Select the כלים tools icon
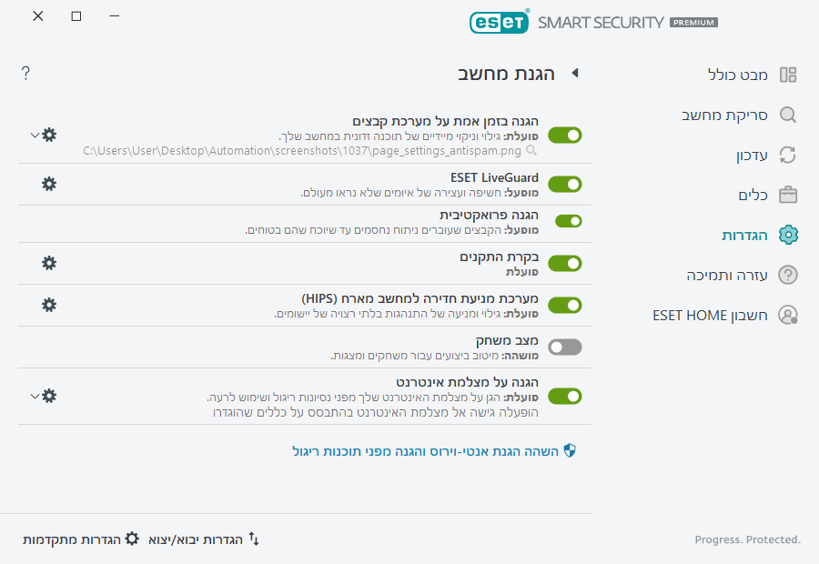Viewport: 819px width, 564px height. click(x=788, y=195)
